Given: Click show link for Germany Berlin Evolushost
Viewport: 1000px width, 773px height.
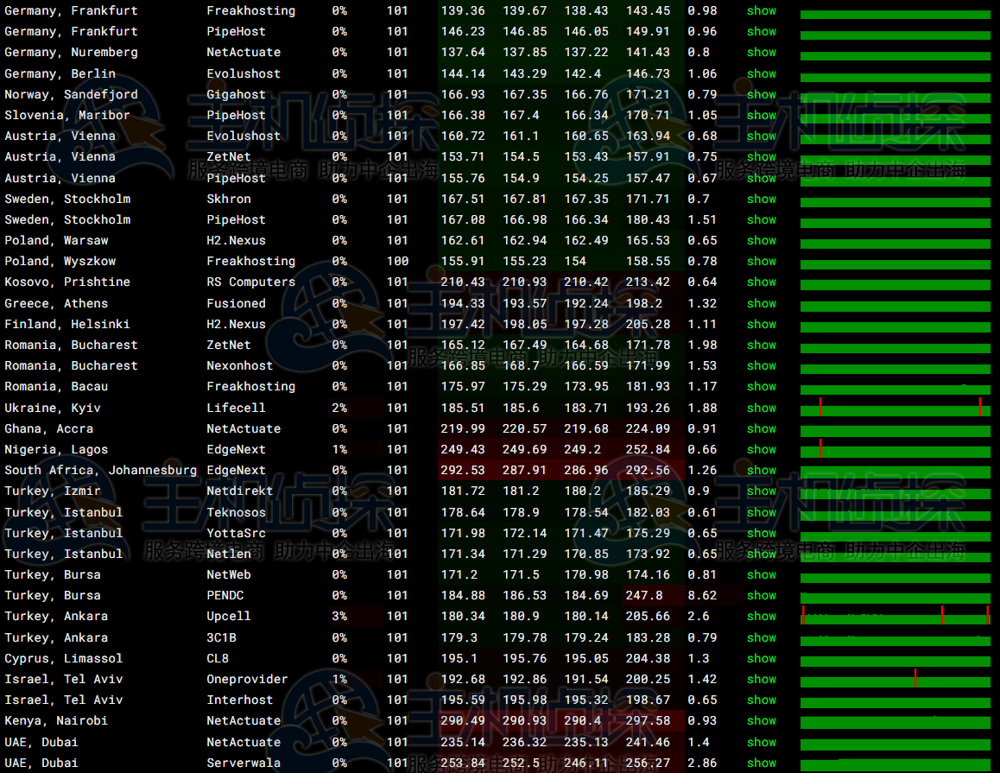Looking at the screenshot, I should (762, 73).
